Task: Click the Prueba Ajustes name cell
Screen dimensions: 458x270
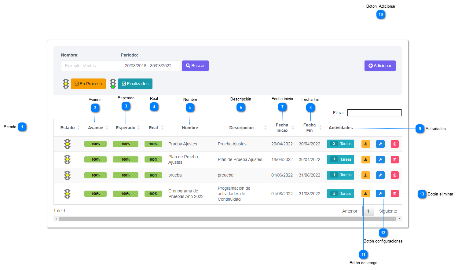Action: click(x=183, y=144)
